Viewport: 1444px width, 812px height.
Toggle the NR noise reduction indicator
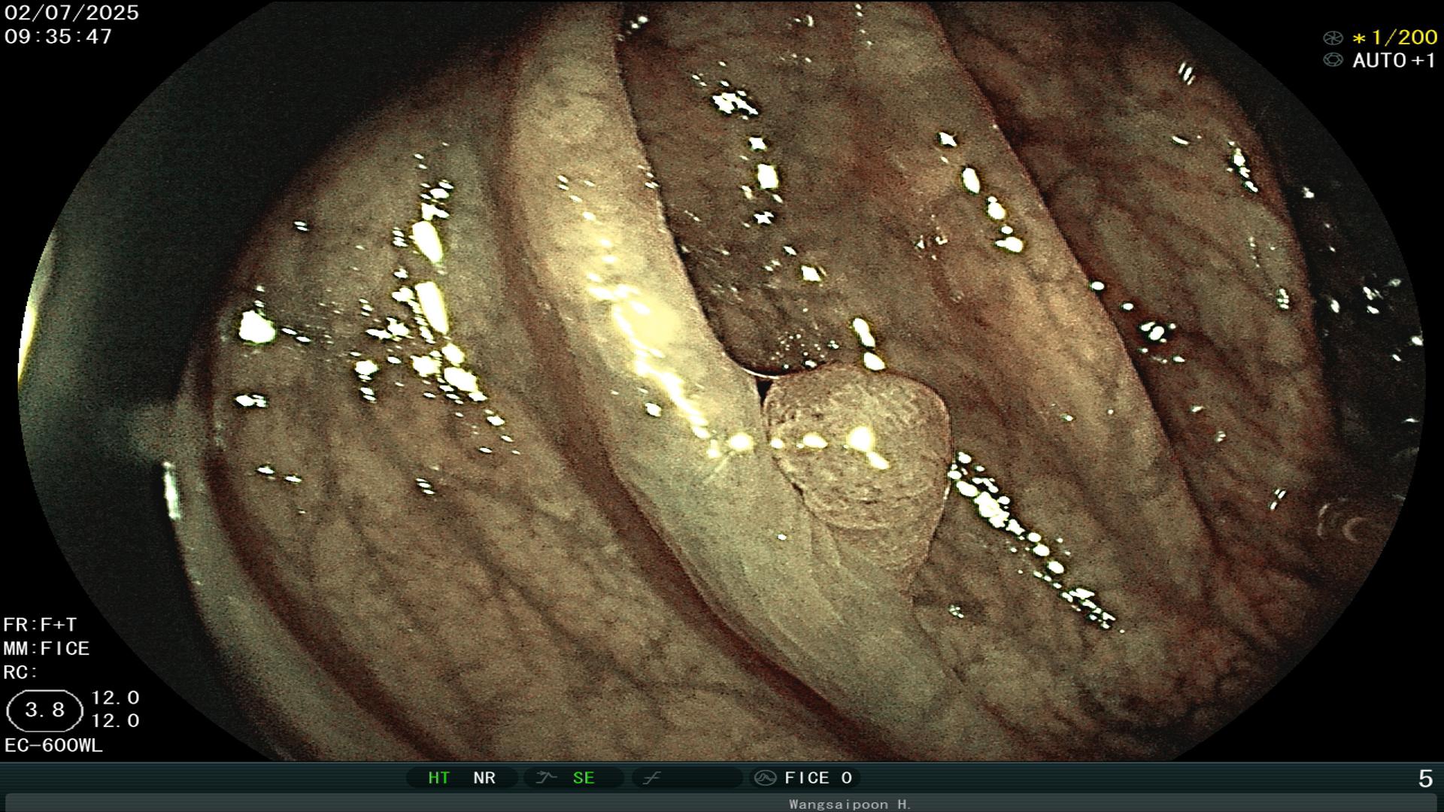pos(484,778)
